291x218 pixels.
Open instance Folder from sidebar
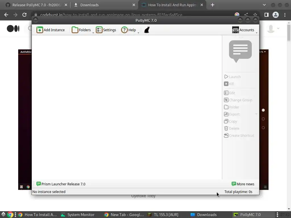[231, 107]
